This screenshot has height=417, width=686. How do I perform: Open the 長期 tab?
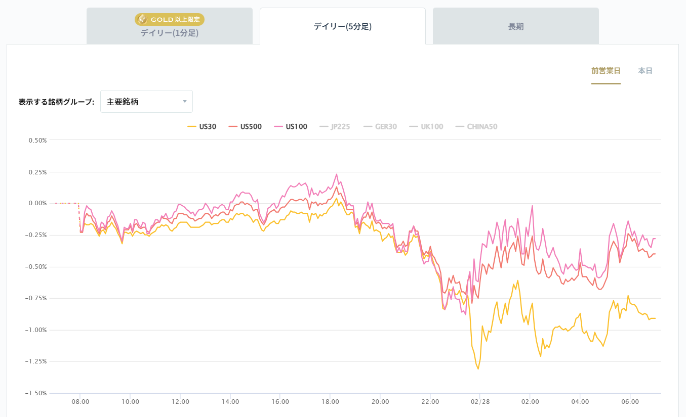tap(515, 26)
